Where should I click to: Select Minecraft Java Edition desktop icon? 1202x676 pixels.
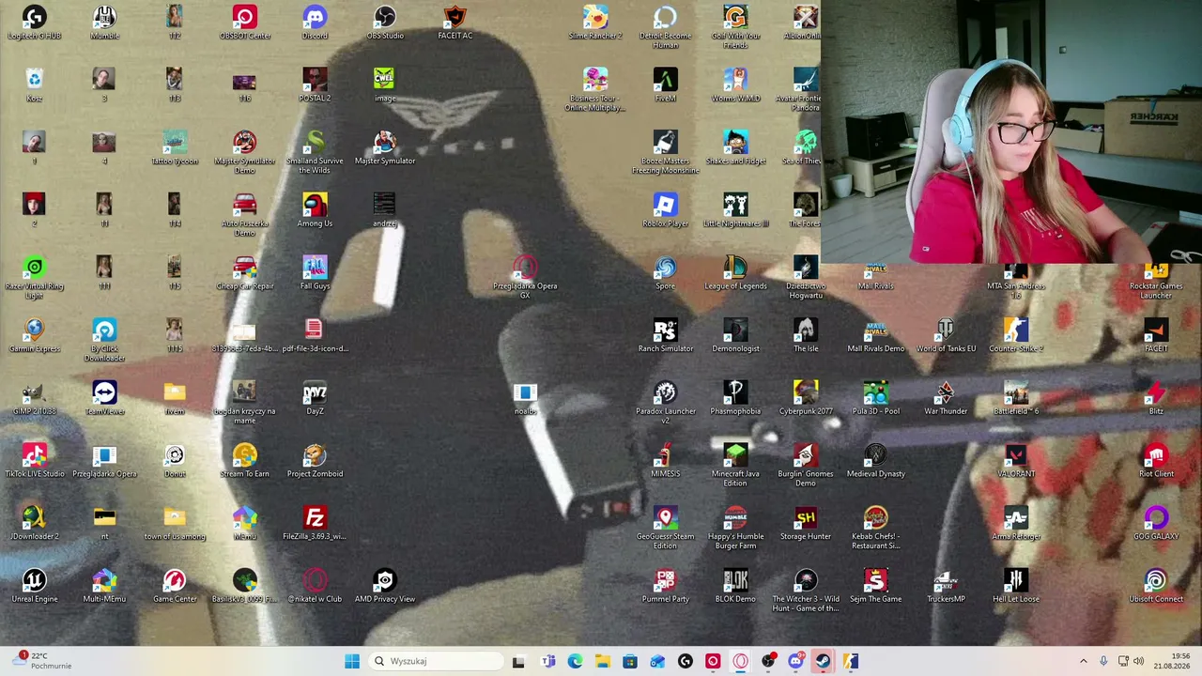pos(735,466)
